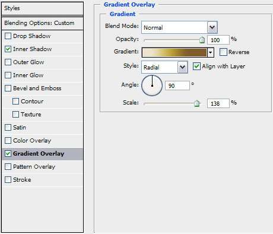
Task: Open gradient picker arrow beside the swatch
Action: [210, 52]
